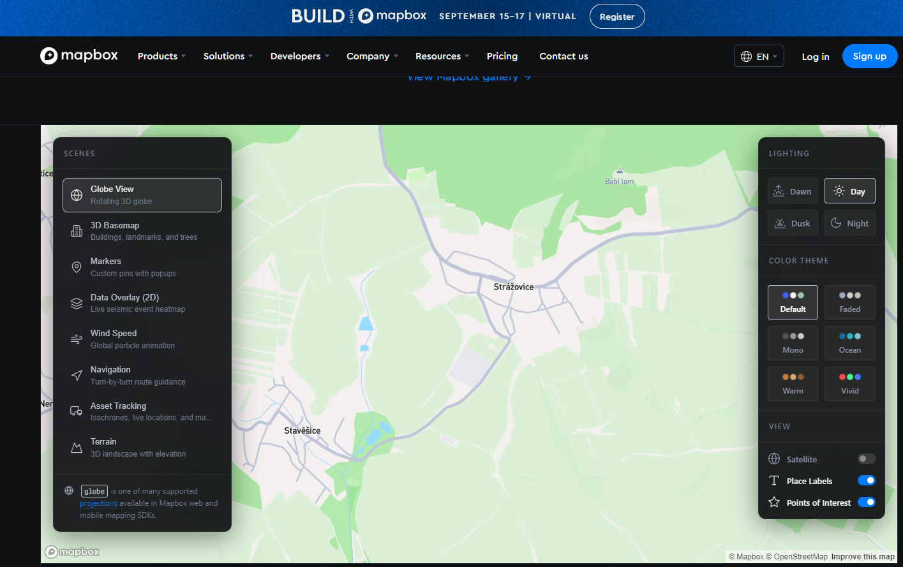Click the Register button in banner
Viewport: 903px width, 567px height.
click(x=617, y=17)
